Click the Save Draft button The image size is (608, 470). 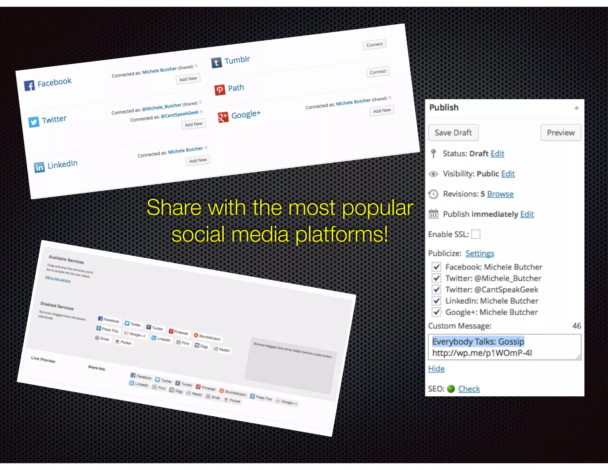pyautogui.click(x=453, y=133)
